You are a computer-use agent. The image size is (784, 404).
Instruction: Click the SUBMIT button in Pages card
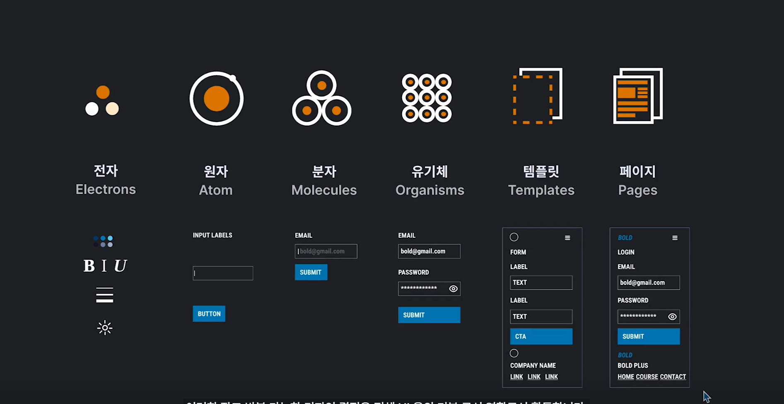[x=649, y=337]
